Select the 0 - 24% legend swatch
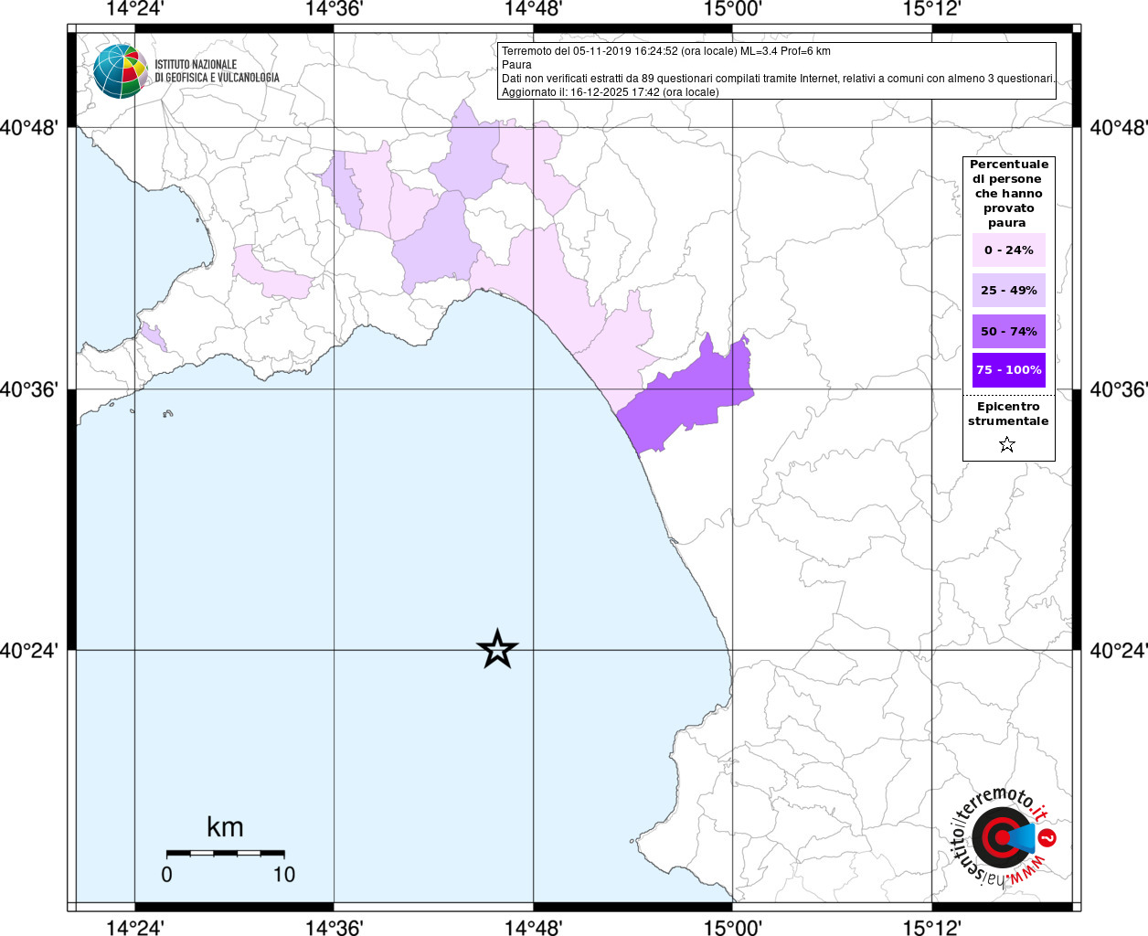Screen dimensions: 1148x936 tap(1009, 250)
